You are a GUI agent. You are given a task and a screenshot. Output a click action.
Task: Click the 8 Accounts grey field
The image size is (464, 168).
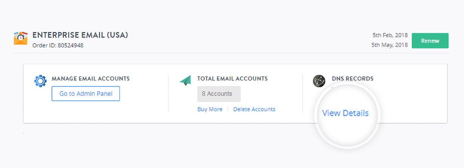tap(219, 94)
